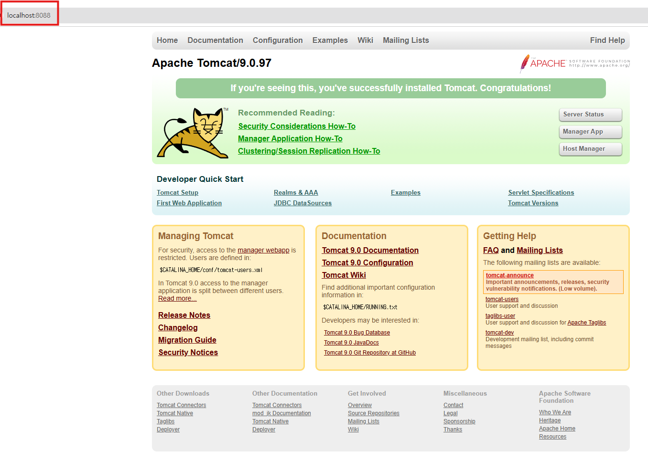Viewport: 648px width, 461px height.
Task: Open the Apache Taglibs link
Action: [587, 323]
